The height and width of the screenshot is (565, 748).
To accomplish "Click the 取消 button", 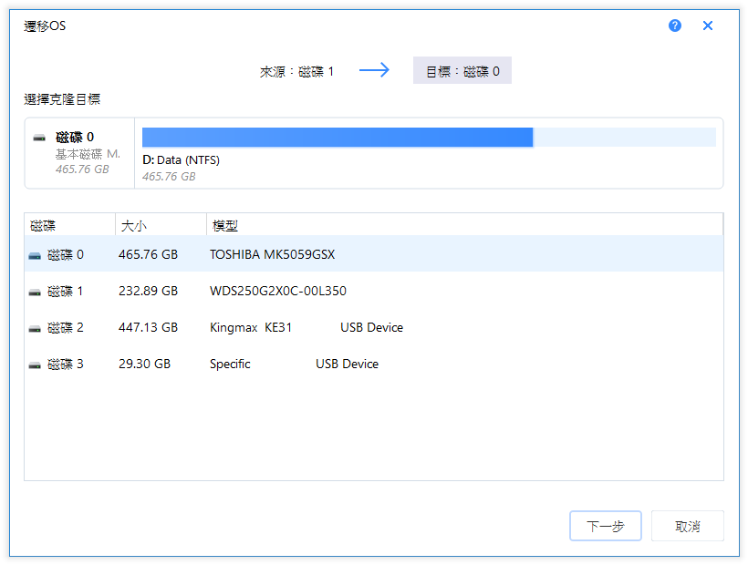I will click(x=688, y=526).
